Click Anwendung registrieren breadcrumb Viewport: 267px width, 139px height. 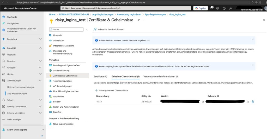point(129,15)
